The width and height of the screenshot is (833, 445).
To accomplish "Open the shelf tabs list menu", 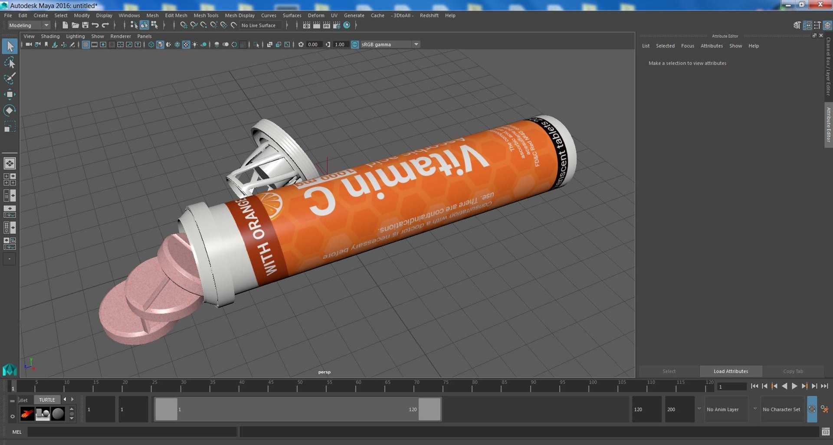I will (12, 401).
